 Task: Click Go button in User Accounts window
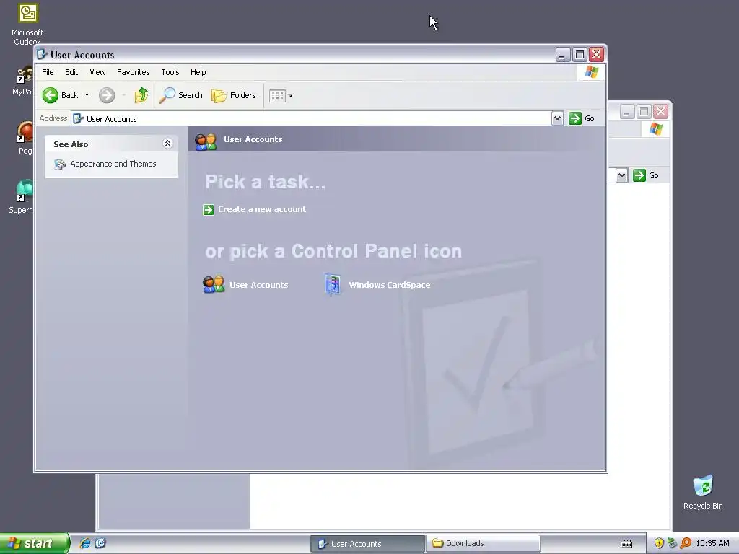point(582,118)
